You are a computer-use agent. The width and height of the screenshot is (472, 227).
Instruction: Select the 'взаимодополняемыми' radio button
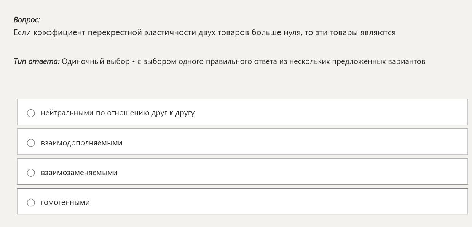pos(31,143)
